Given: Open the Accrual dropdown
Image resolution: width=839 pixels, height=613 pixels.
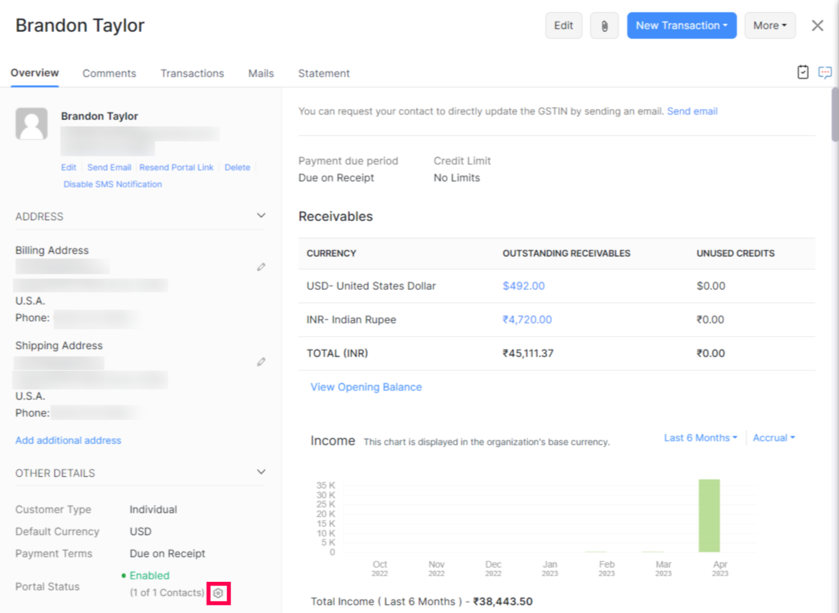Looking at the screenshot, I should tap(773, 437).
